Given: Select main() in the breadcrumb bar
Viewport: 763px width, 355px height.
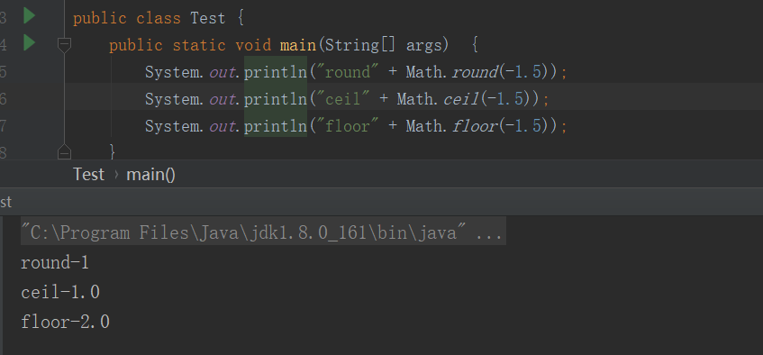Looking at the screenshot, I should tap(150, 174).
